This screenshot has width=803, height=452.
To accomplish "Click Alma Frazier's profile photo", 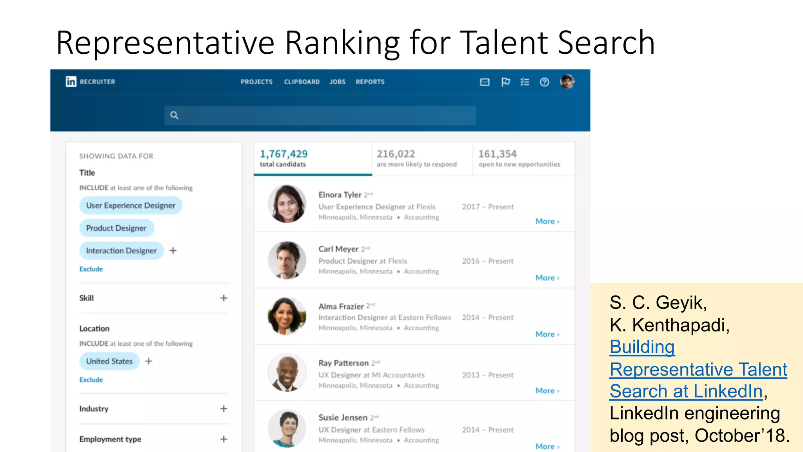I will [287, 316].
